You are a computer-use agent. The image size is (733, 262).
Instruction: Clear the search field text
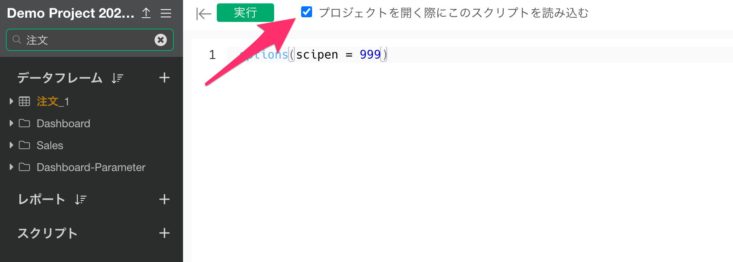coord(161,40)
